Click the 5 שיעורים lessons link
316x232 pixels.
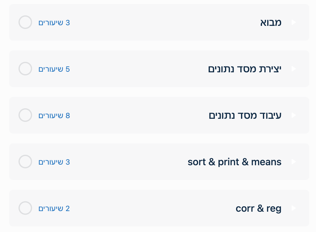[x=54, y=69]
